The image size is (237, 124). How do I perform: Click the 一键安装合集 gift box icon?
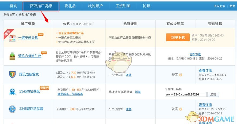click(12, 38)
